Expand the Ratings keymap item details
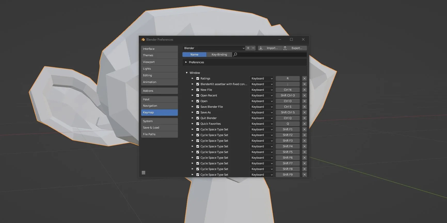 192,78
